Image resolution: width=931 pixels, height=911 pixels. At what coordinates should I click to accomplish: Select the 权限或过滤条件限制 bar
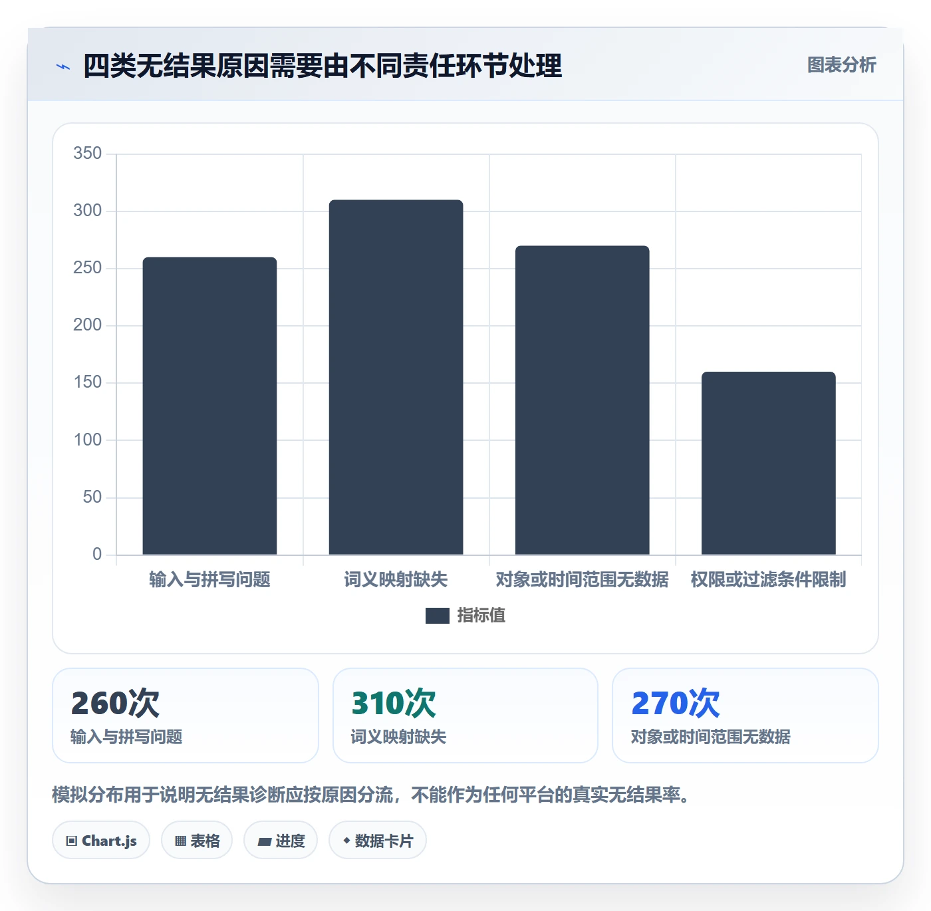[768, 463]
